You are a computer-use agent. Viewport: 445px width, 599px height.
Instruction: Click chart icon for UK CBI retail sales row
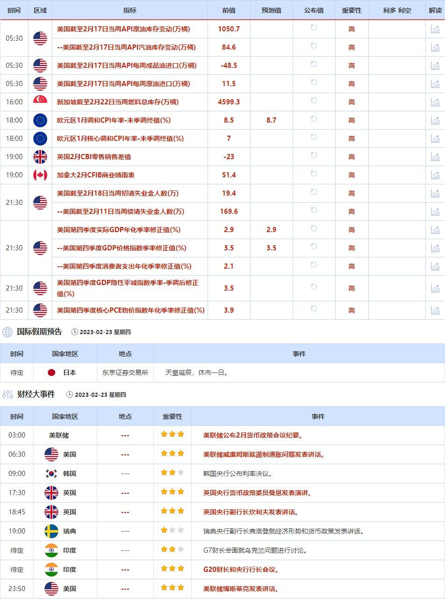[435, 157]
